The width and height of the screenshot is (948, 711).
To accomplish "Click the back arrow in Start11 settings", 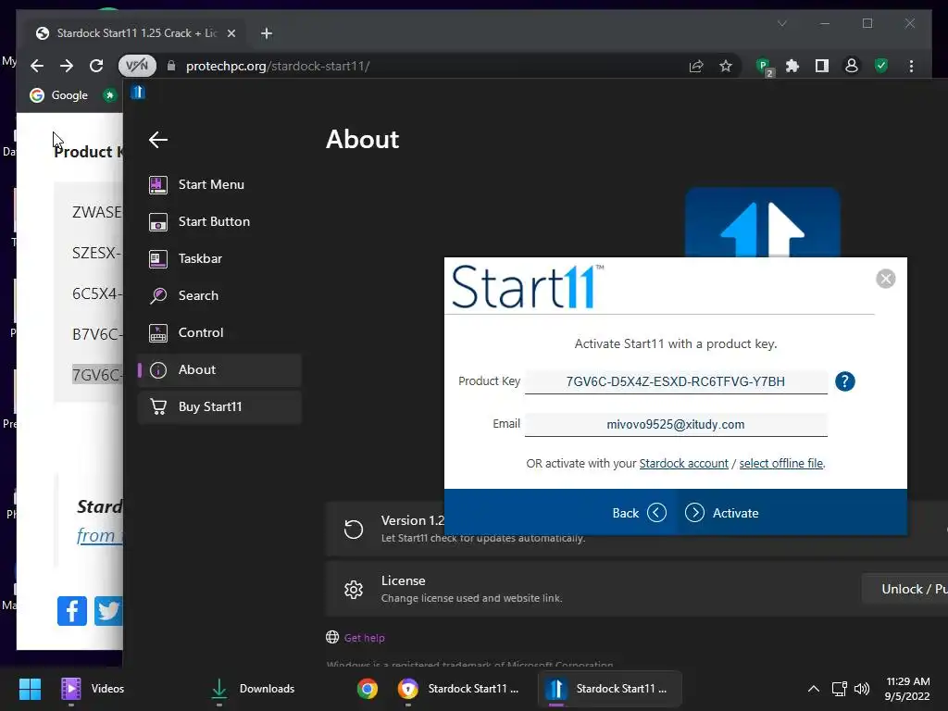I will [x=157, y=140].
